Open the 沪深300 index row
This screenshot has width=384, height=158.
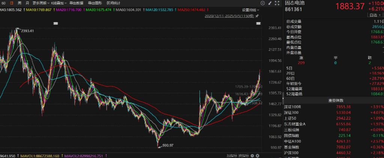334,153
